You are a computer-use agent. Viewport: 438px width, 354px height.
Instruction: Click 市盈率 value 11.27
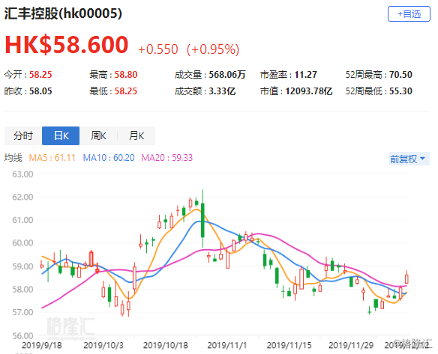pos(305,75)
